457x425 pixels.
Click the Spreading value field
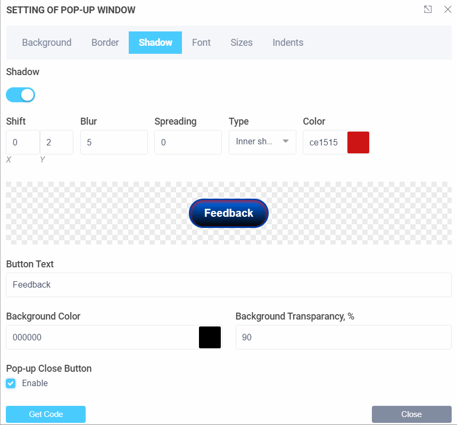pos(188,142)
